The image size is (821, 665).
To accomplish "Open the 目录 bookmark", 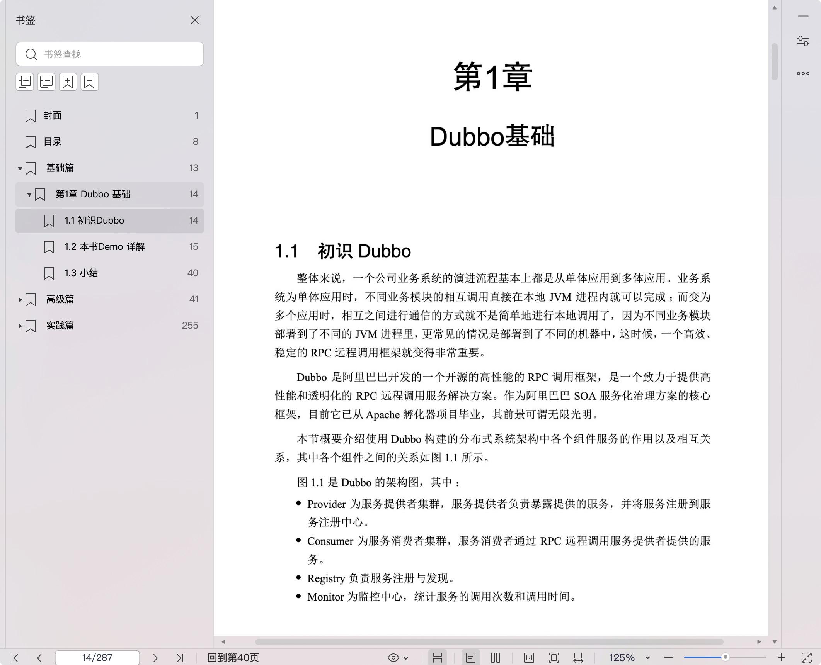I will (110, 142).
